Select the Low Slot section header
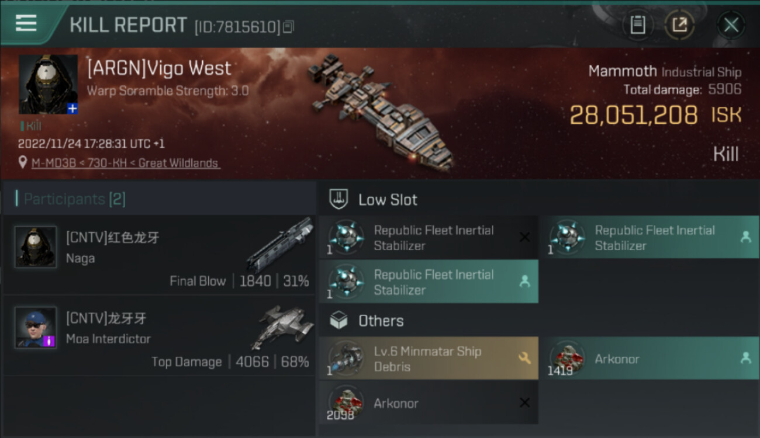This screenshot has width=760, height=438. point(388,200)
